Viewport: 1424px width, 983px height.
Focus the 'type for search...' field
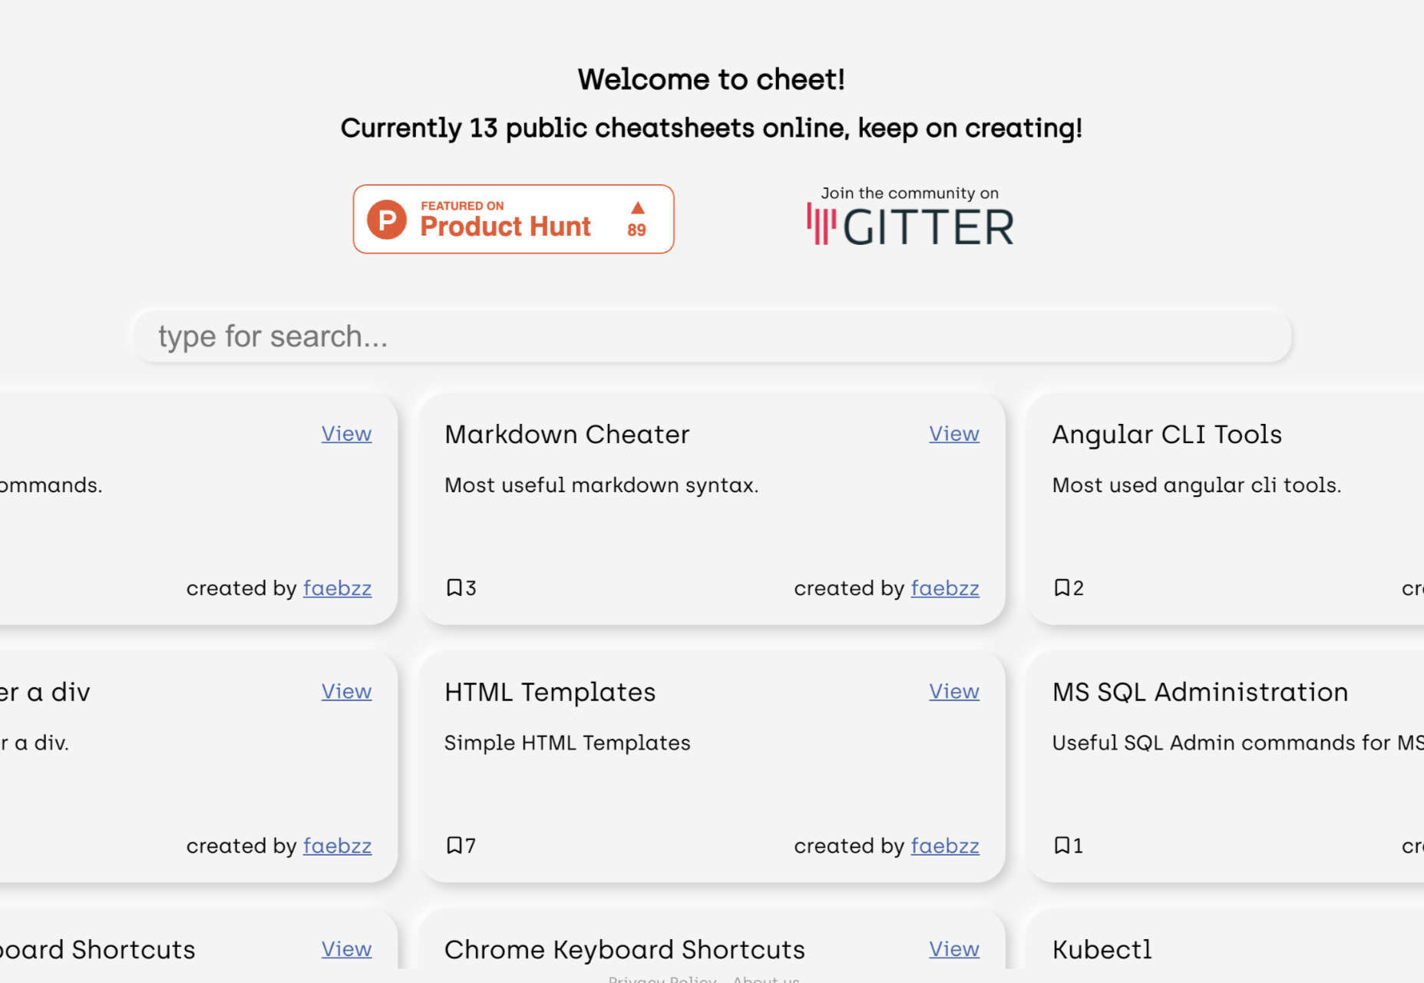712,336
